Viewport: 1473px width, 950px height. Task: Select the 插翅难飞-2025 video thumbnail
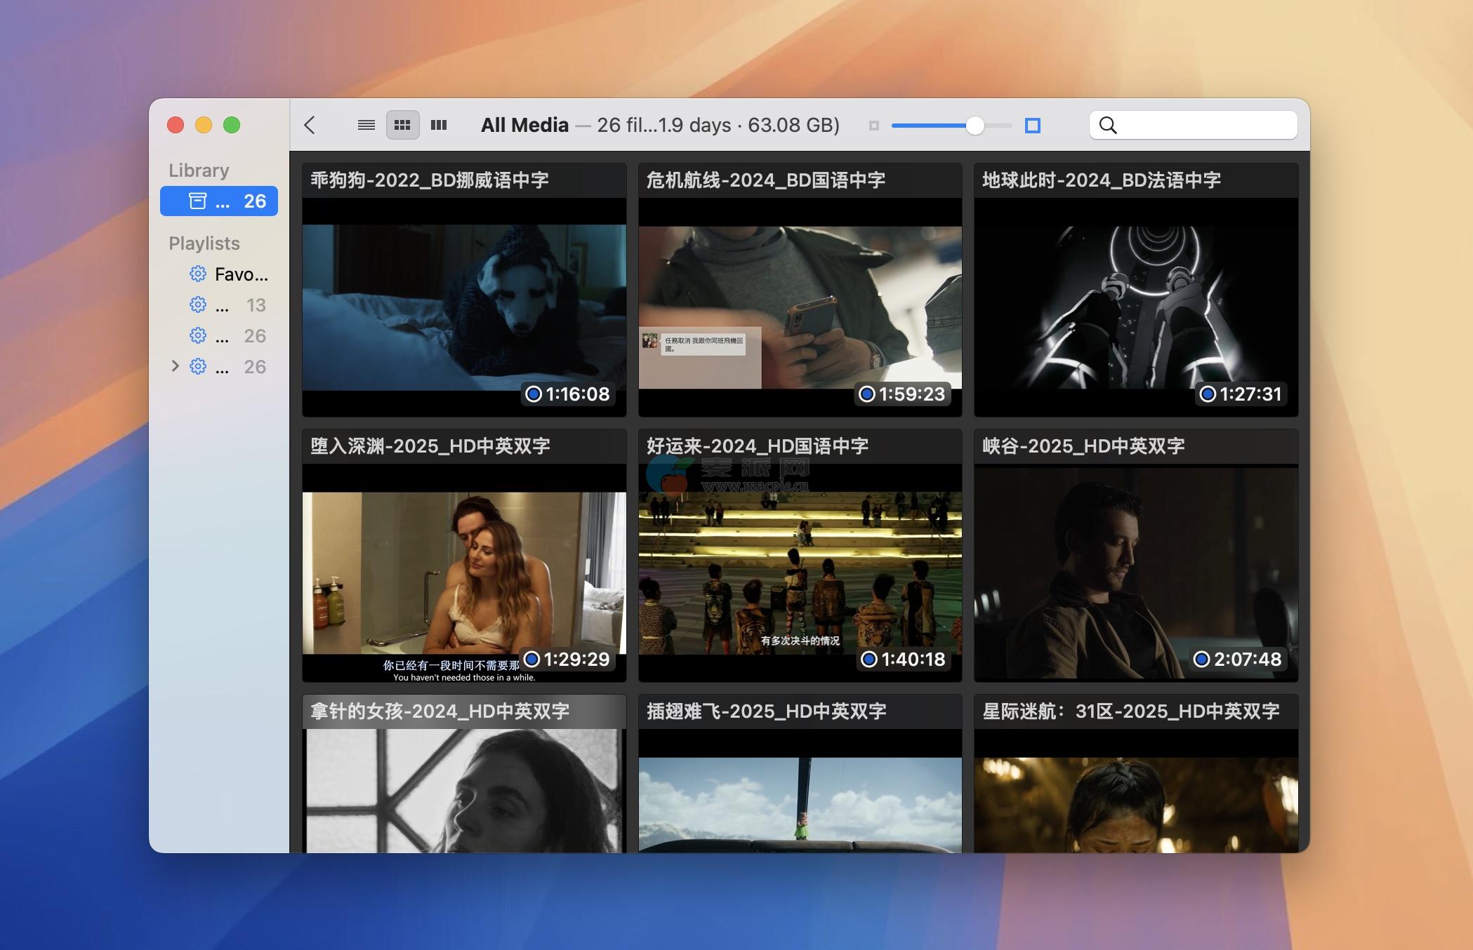pyautogui.click(x=800, y=791)
